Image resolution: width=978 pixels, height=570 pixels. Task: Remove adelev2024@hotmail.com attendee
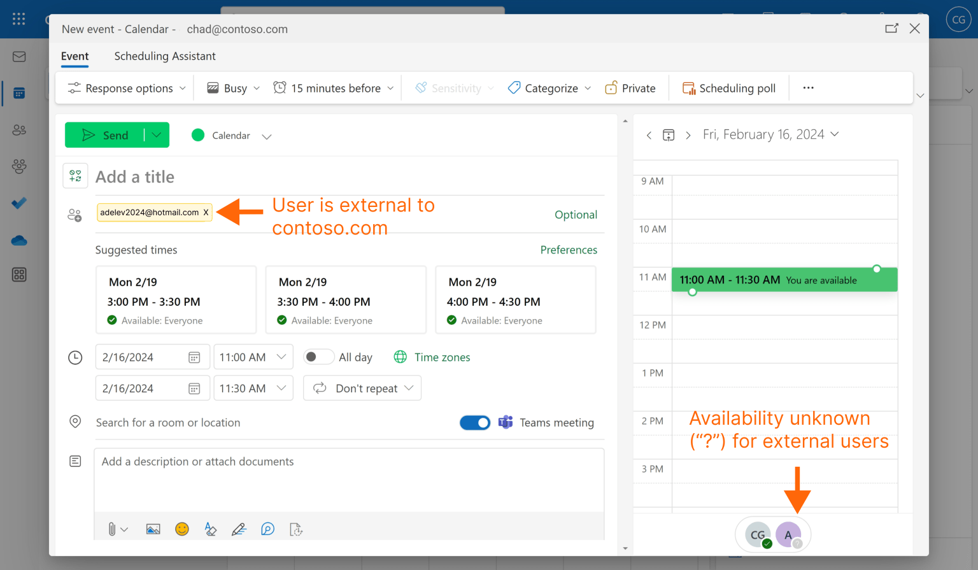tap(206, 213)
